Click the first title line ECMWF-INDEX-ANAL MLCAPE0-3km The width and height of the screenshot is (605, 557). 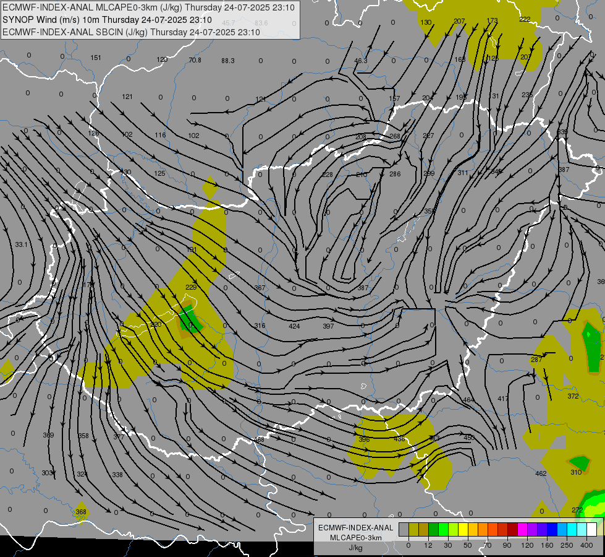pyautogui.click(x=148, y=7)
